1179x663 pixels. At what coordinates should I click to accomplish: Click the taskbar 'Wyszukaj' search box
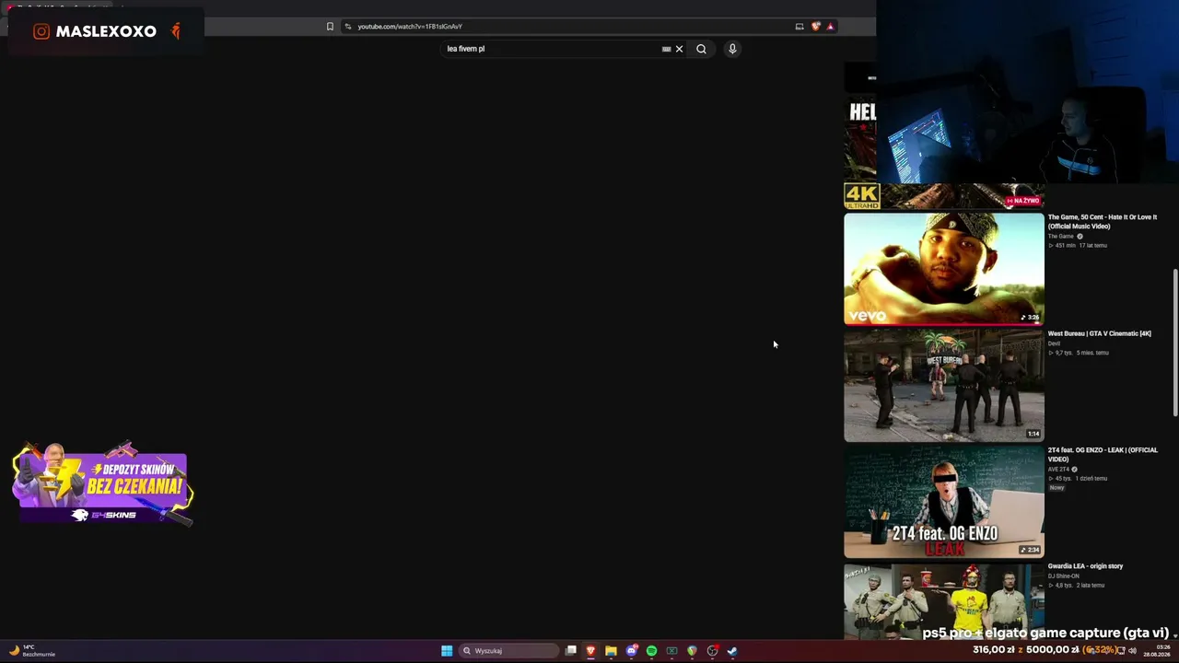[509, 651]
